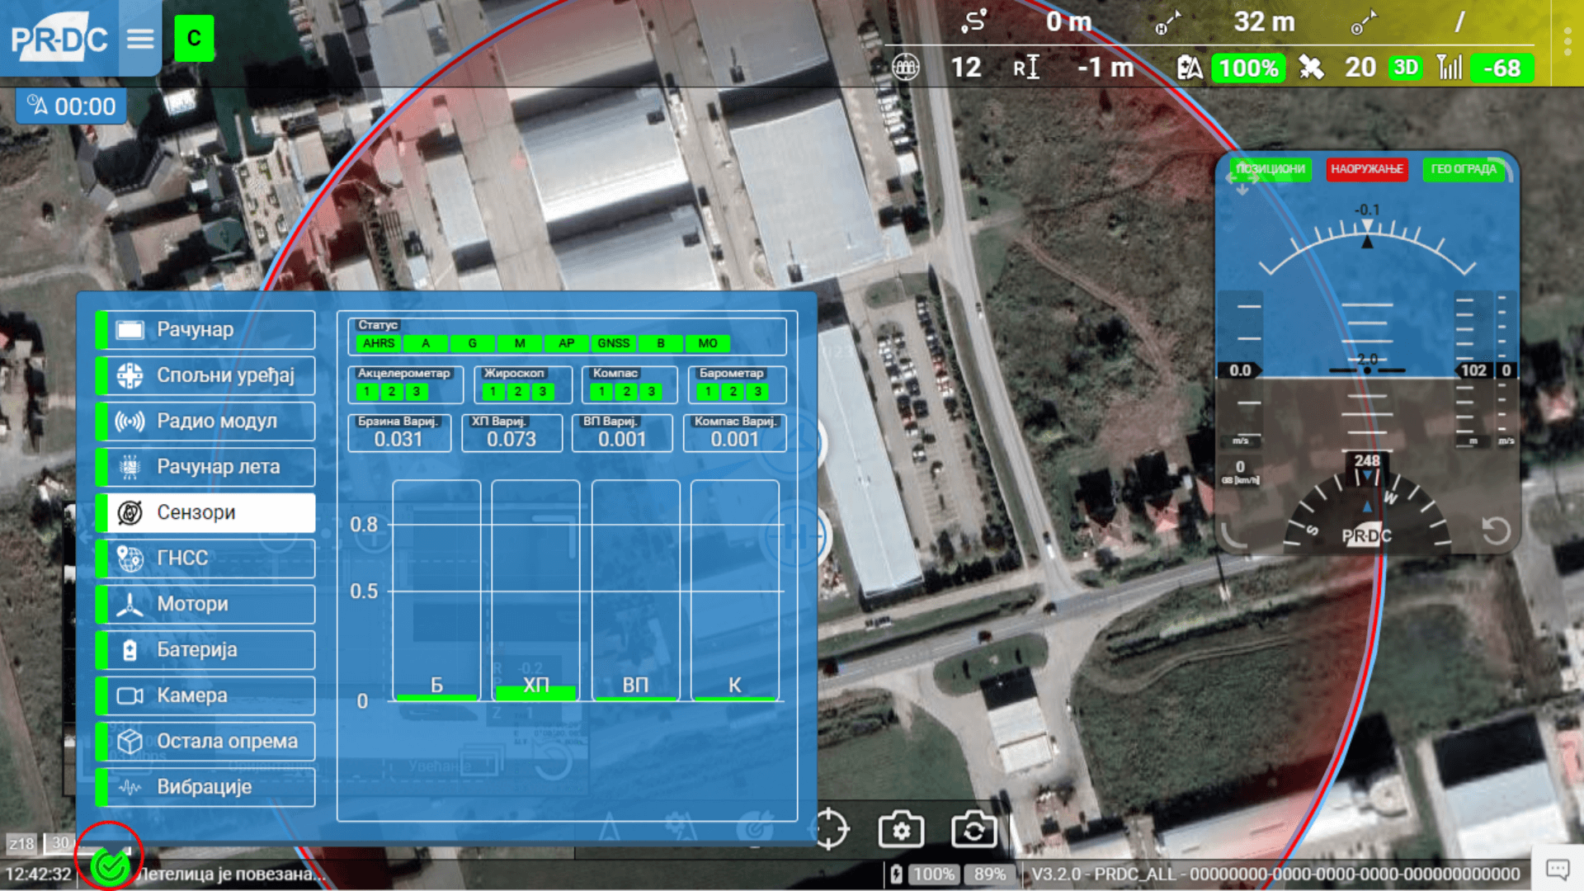Image resolution: width=1584 pixels, height=891 pixels.
Task: Click the satellite count icon
Action: point(1311,68)
